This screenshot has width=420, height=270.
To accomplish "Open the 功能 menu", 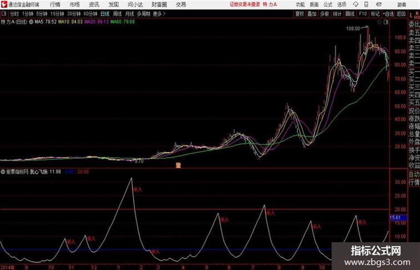I will [x=300, y=4].
